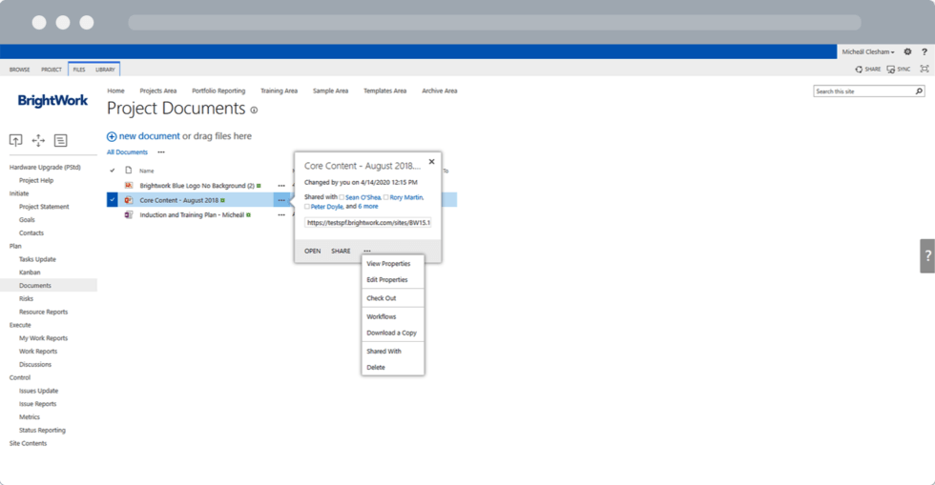
Task: Tick the presence box beside Sean O'Shea
Action: coord(342,197)
